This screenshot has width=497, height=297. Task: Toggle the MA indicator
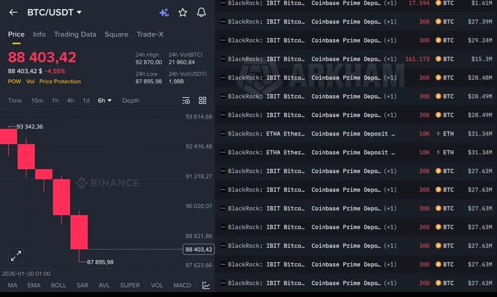(x=13, y=285)
